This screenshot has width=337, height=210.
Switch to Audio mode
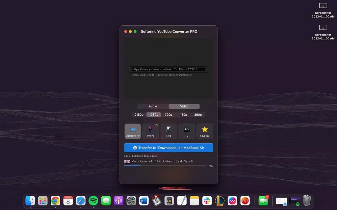pyautogui.click(x=153, y=106)
